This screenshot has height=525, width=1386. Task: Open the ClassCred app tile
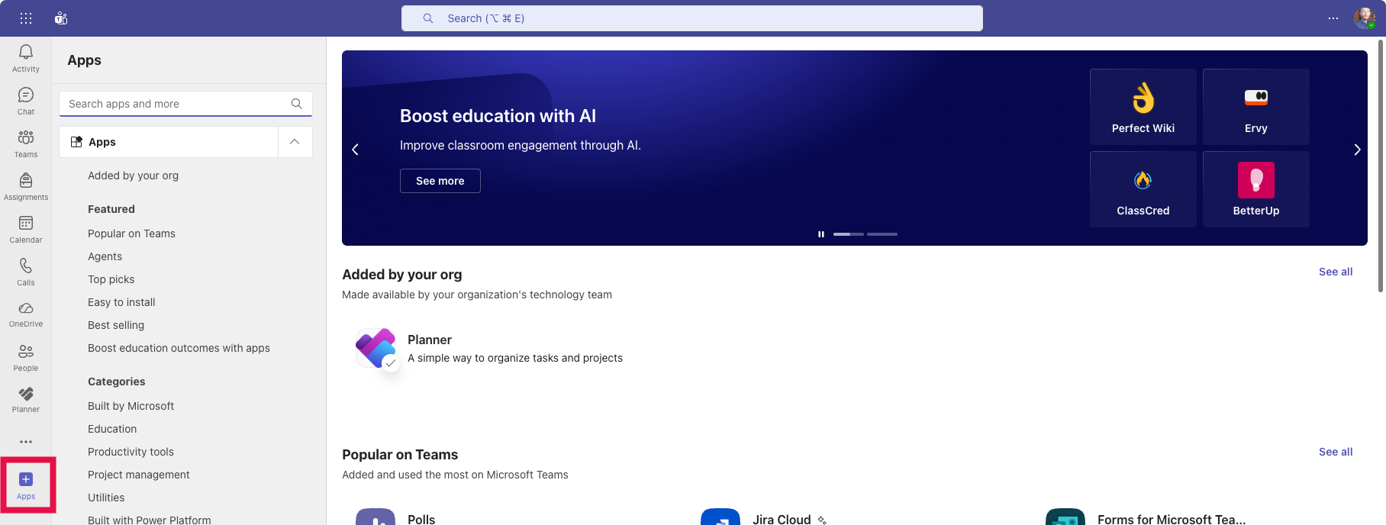tap(1143, 189)
